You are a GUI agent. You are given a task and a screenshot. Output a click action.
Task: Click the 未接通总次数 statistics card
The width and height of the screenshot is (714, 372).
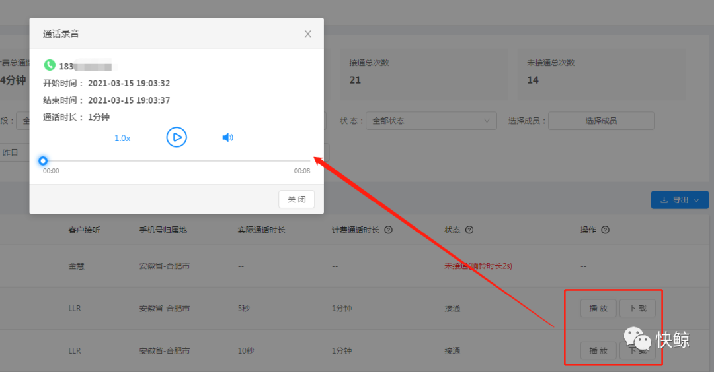(x=602, y=73)
